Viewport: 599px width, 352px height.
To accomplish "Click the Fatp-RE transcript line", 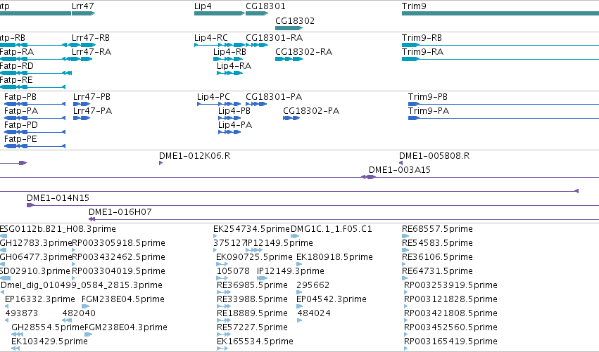I will click(33, 87).
